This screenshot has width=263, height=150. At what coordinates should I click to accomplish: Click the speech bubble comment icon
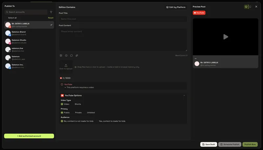71,56
